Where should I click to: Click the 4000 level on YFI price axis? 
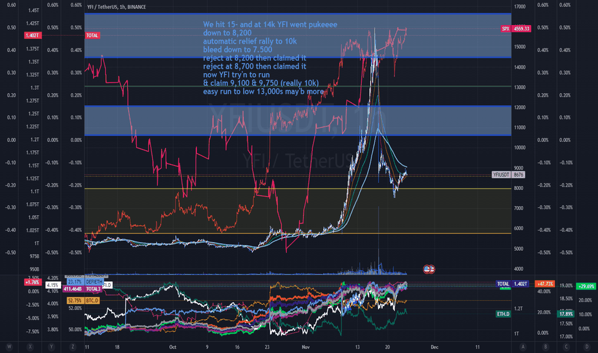coord(518,269)
